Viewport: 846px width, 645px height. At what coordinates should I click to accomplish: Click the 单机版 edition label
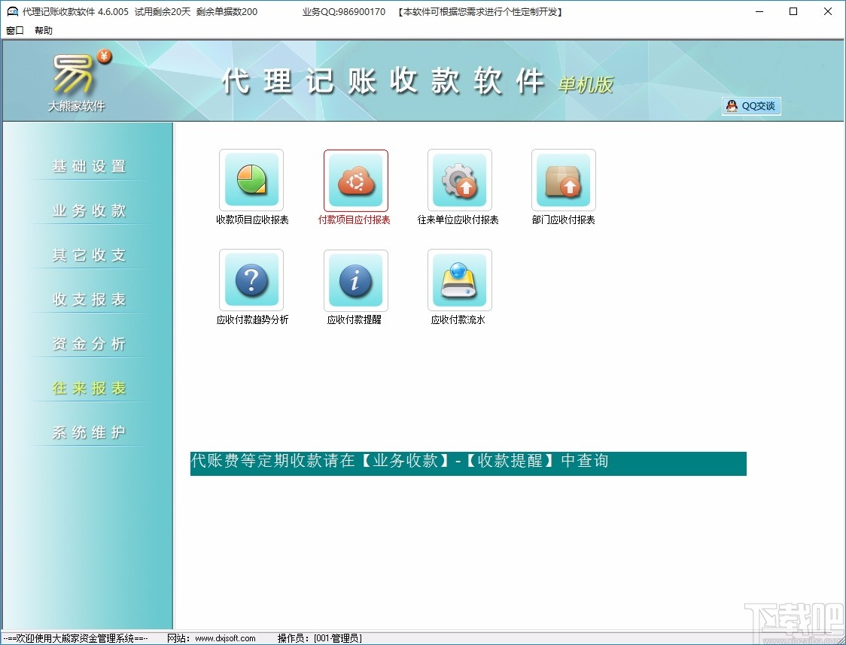click(x=586, y=85)
